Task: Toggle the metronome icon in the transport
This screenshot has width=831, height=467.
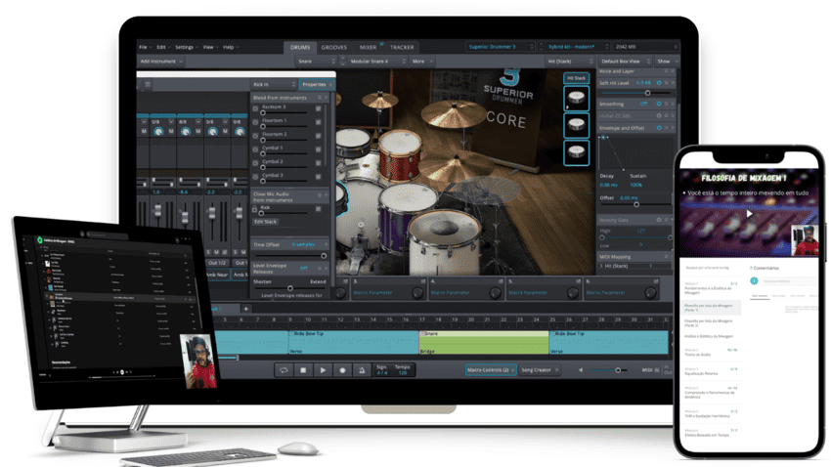Action: (x=362, y=370)
